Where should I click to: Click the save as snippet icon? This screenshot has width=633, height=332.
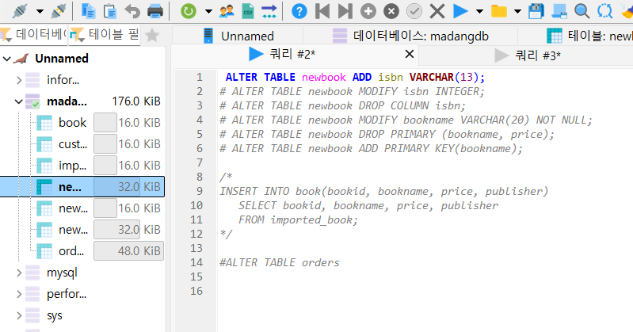[559, 11]
